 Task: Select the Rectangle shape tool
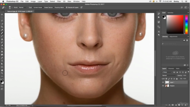(2, 67)
